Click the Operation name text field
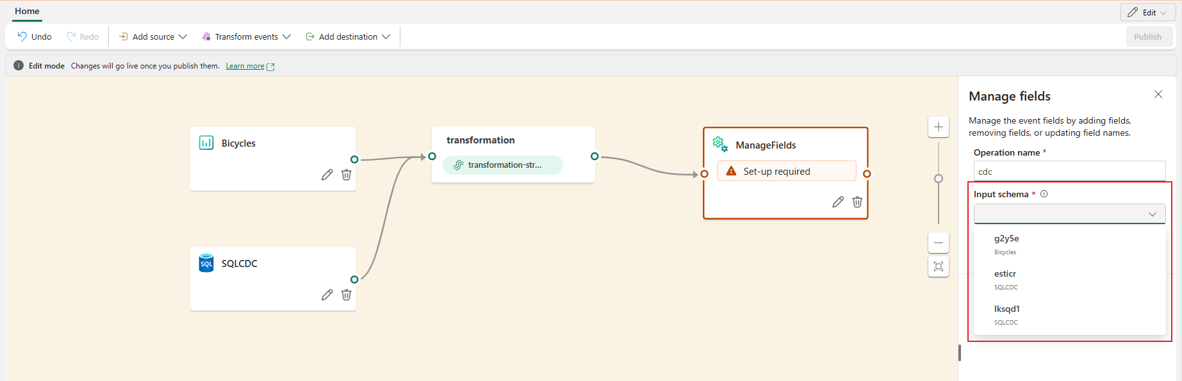 pyautogui.click(x=1069, y=172)
